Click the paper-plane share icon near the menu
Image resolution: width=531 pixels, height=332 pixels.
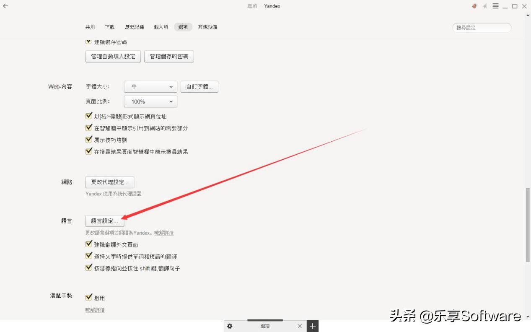click(484, 6)
